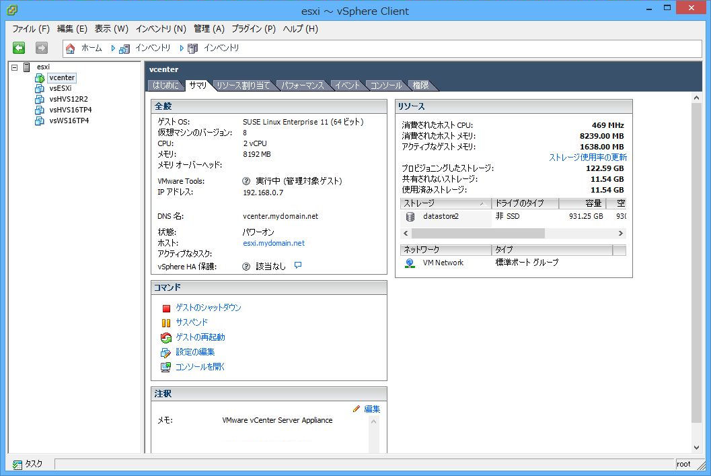711x476 pixels.
Task: Click the ホーム breadcrumb label
Action: pos(91,48)
